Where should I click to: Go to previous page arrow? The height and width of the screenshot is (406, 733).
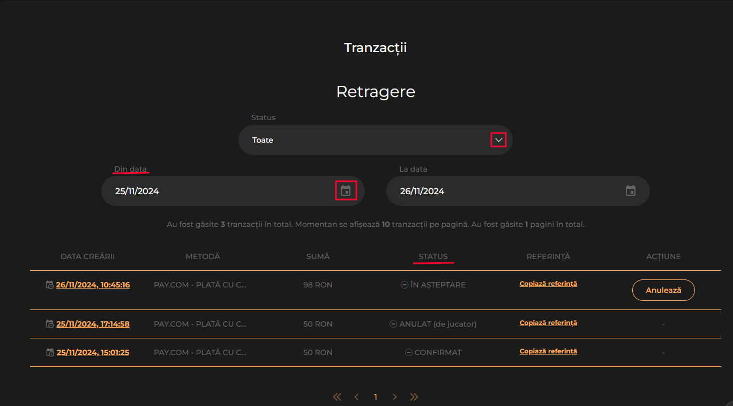pos(356,397)
